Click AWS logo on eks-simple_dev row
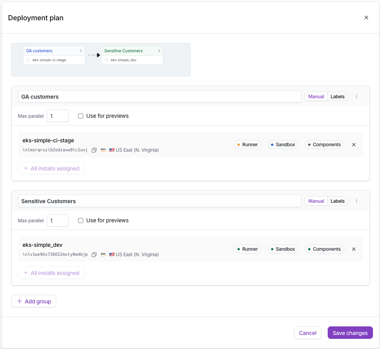380x349 pixels. (x=103, y=255)
